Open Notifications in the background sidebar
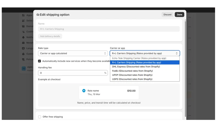 pos(30,37)
